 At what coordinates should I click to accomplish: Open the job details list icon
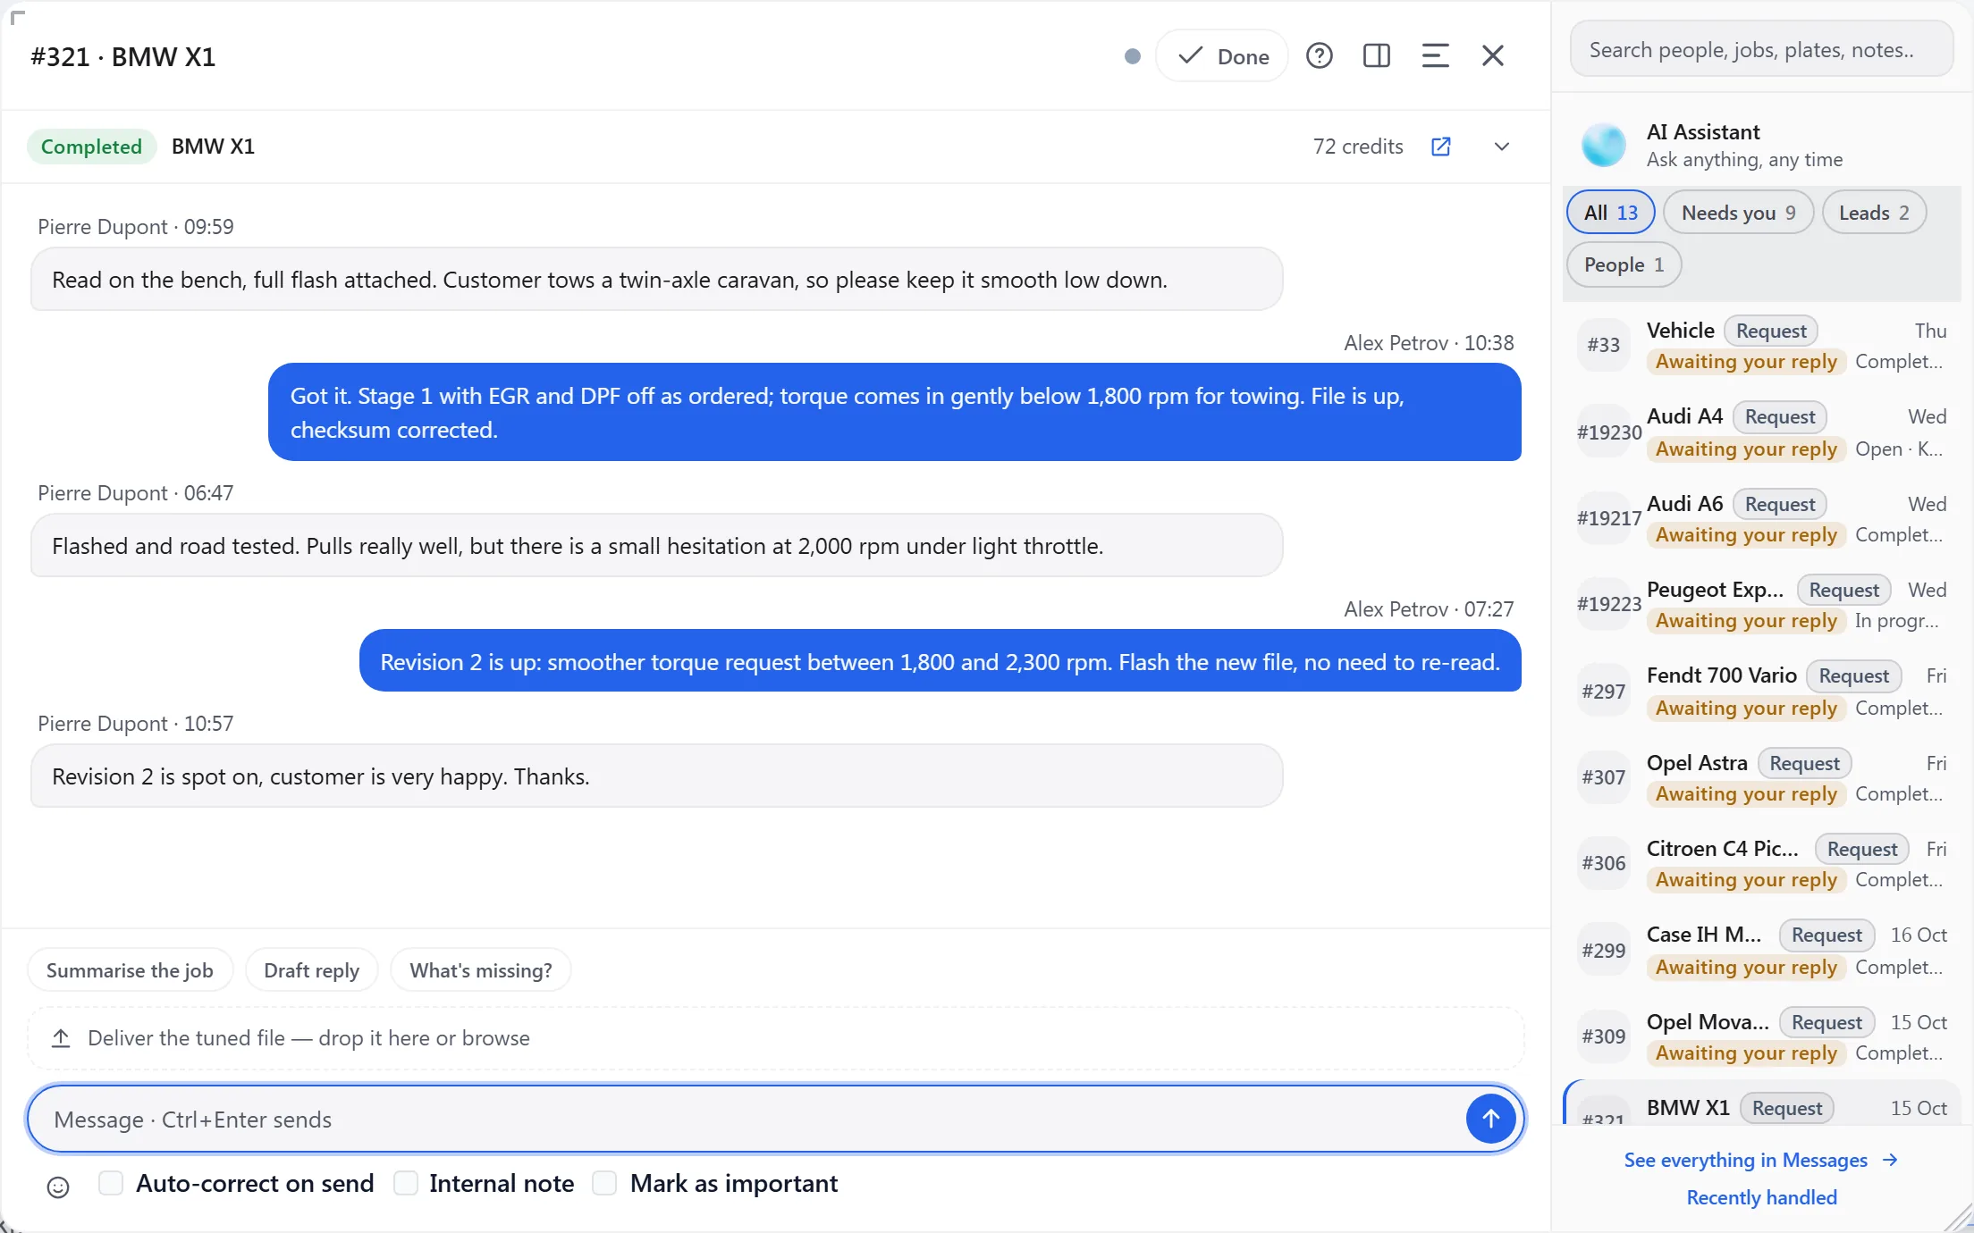(x=1435, y=56)
